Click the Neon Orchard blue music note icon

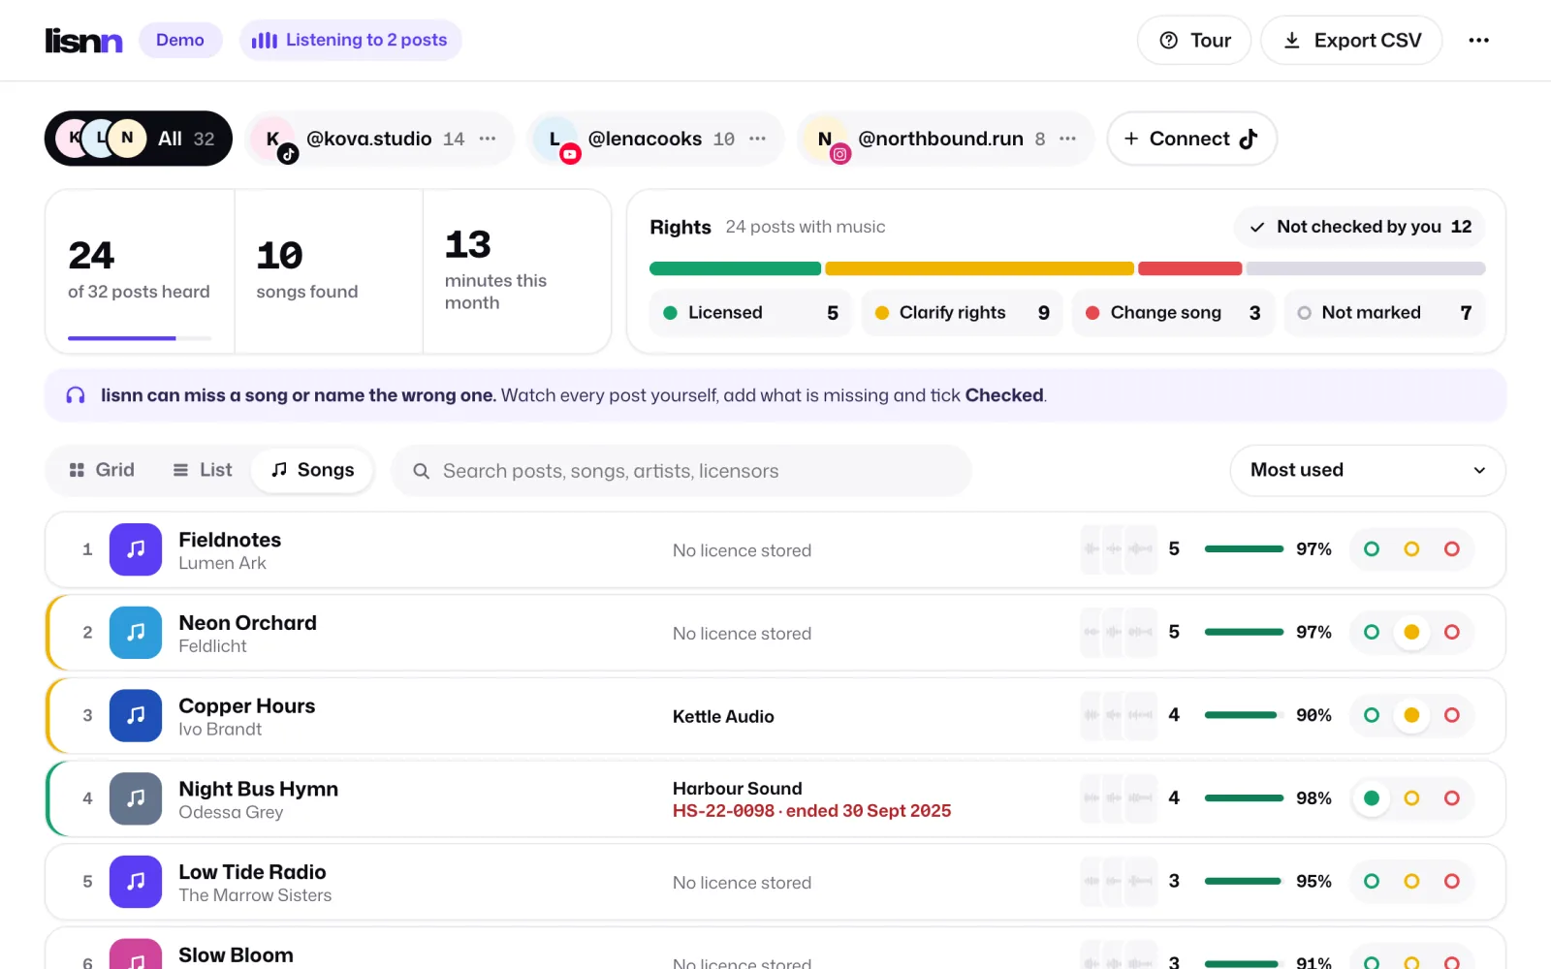pos(136,633)
